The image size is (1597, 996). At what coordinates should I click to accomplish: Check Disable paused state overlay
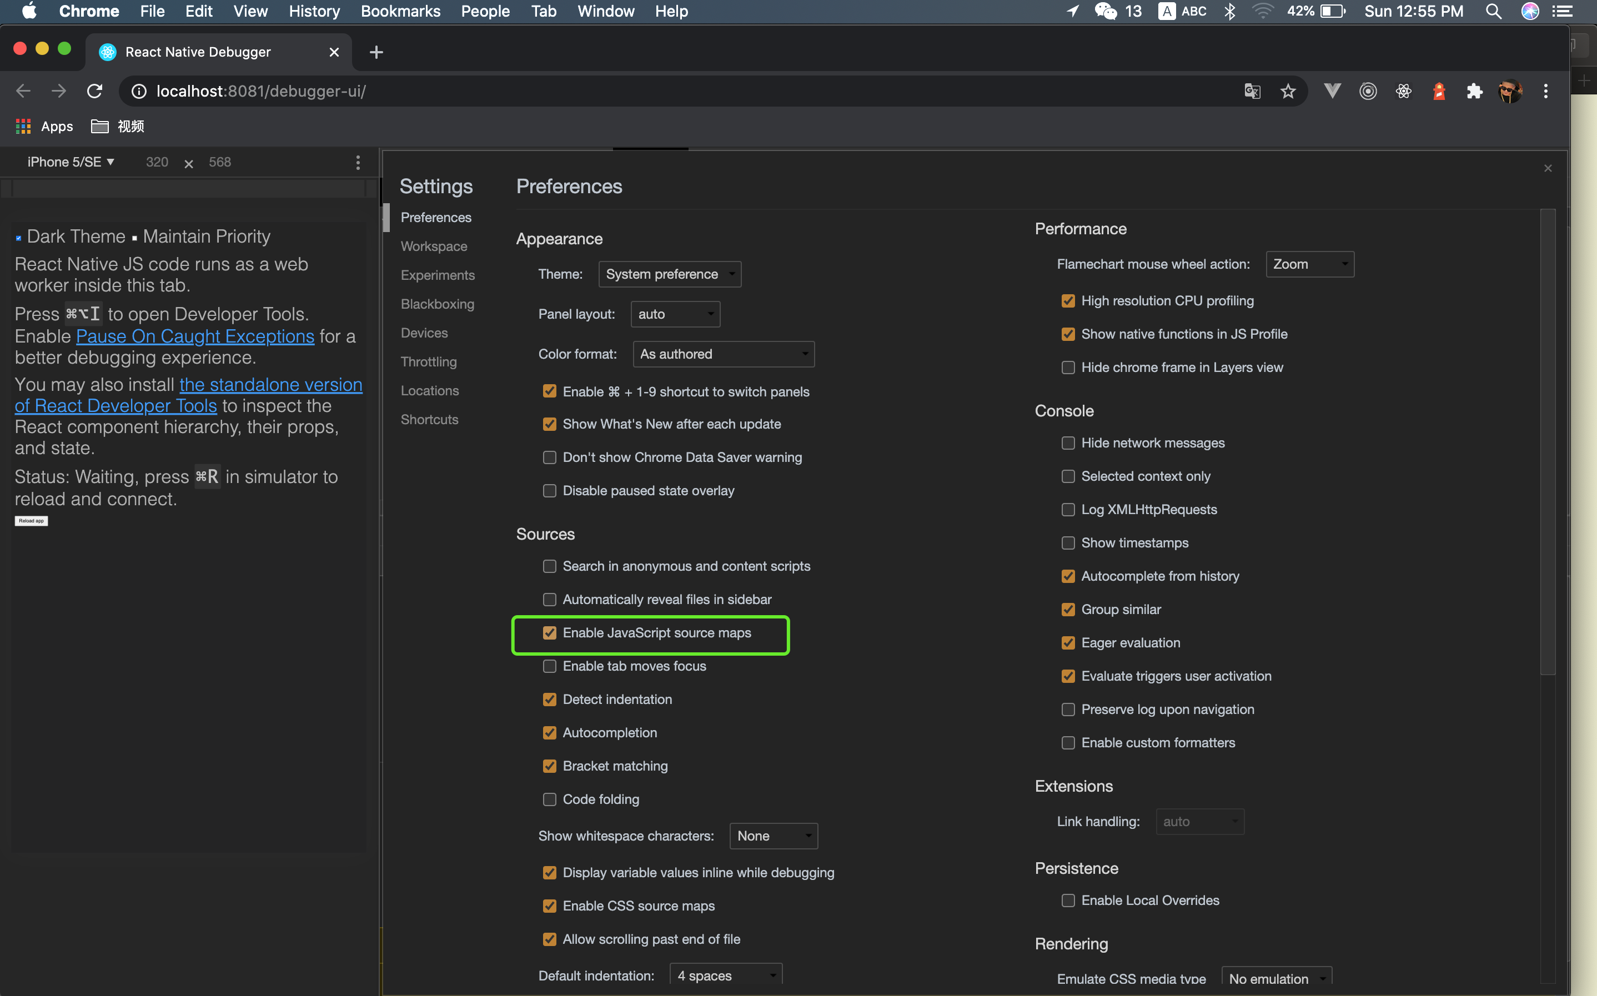pos(550,491)
